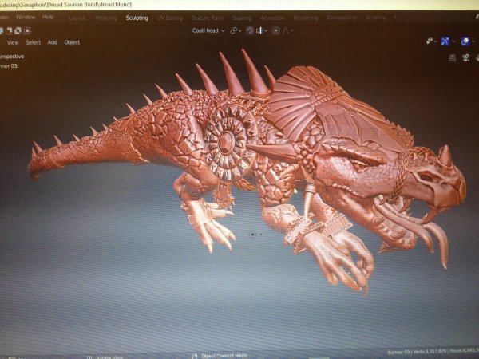This screenshot has width=479, height=359.
Task: Toggle proportional editing in header
Action: click(x=276, y=30)
